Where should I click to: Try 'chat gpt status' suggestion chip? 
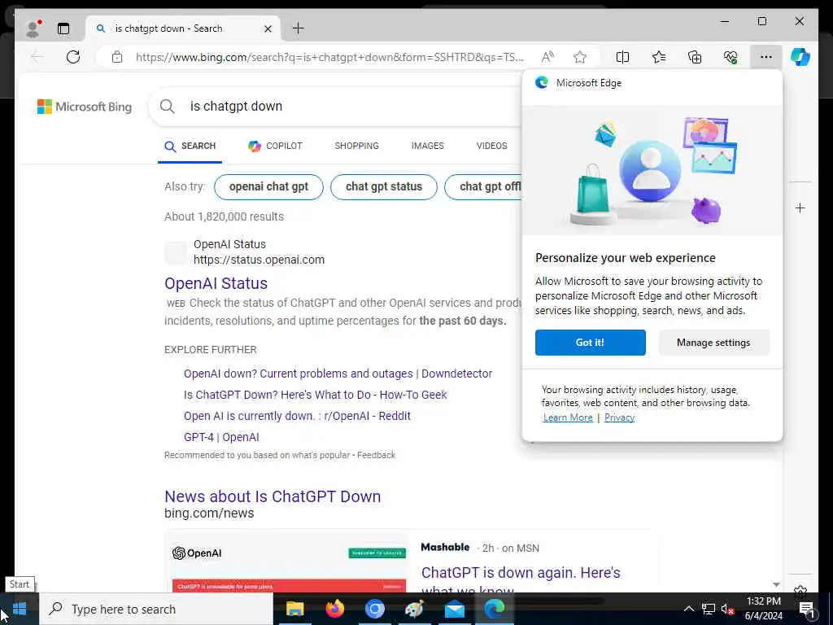tap(384, 187)
